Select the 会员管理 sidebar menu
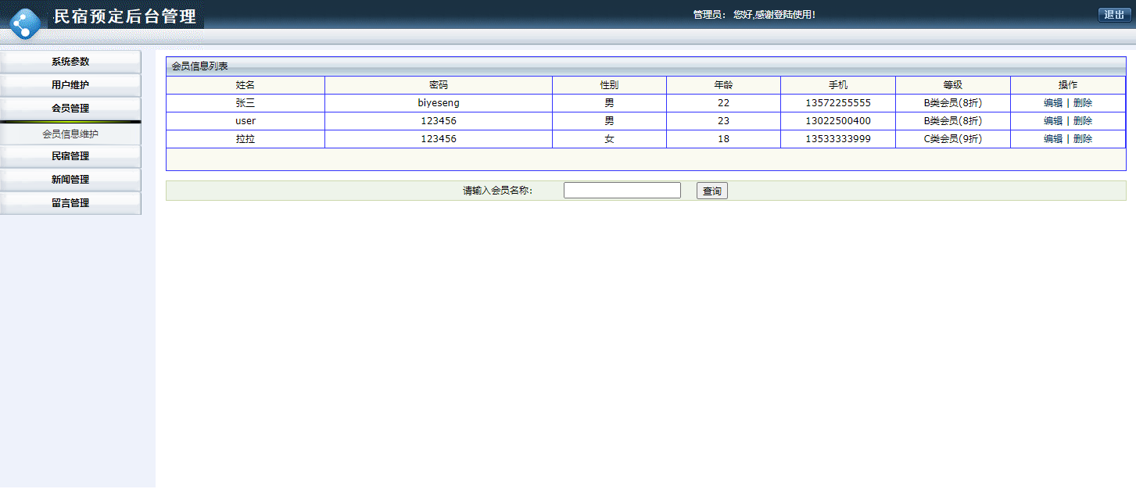This screenshot has width=1136, height=489. [x=70, y=109]
